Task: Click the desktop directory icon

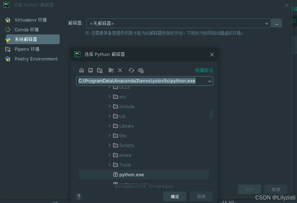Action: [91, 70]
